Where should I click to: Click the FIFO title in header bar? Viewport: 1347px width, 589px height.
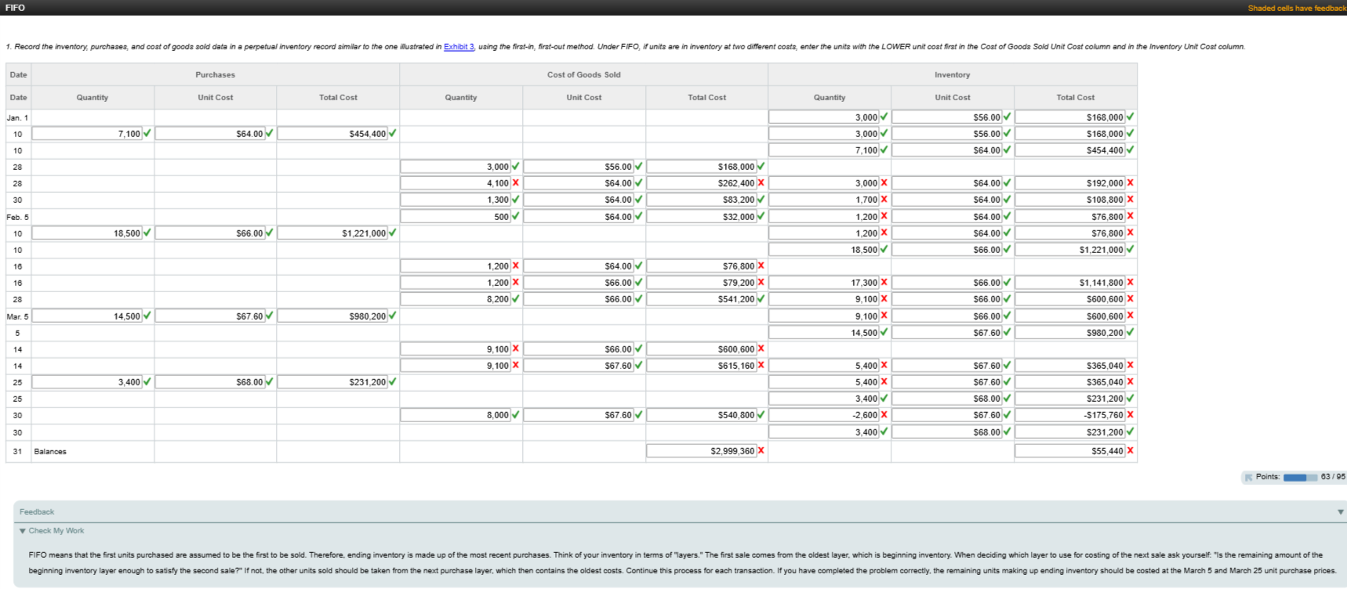pyautogui.click(x=15, y=8)
